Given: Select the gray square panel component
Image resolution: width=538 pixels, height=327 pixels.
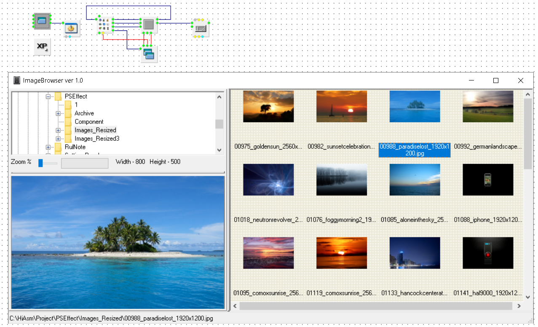Looking at the screenshot, I should pyautogui.click(x=148, y=24).
